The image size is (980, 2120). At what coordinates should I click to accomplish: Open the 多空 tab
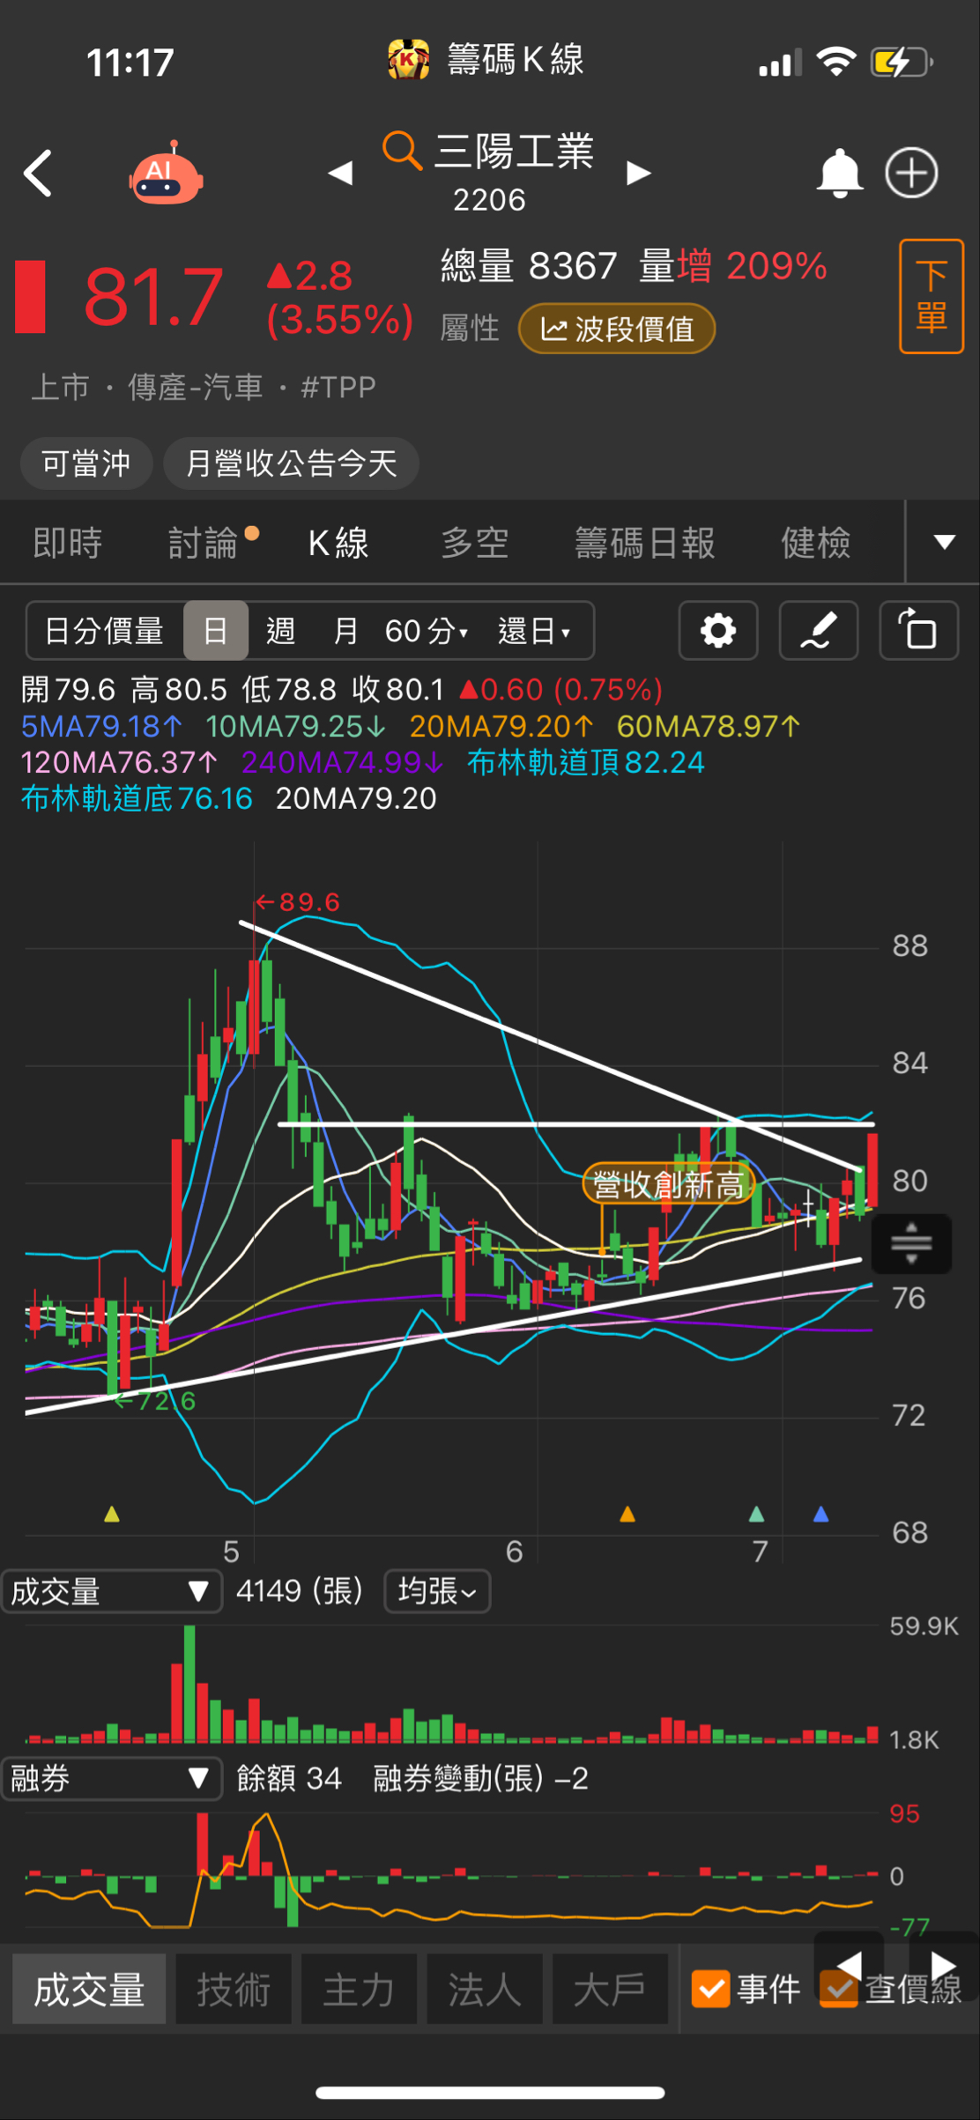tap(475, 543)
